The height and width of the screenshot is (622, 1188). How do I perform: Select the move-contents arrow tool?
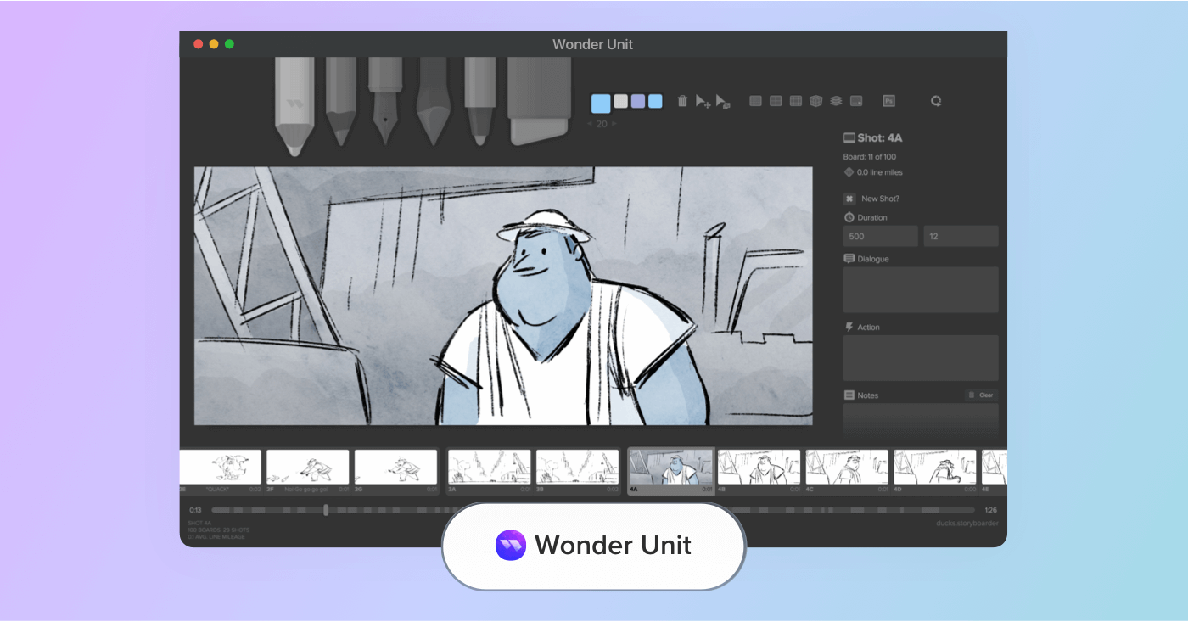click(702, 101)
